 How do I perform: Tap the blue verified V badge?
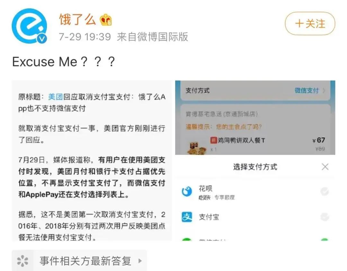[x=42, y=39]
